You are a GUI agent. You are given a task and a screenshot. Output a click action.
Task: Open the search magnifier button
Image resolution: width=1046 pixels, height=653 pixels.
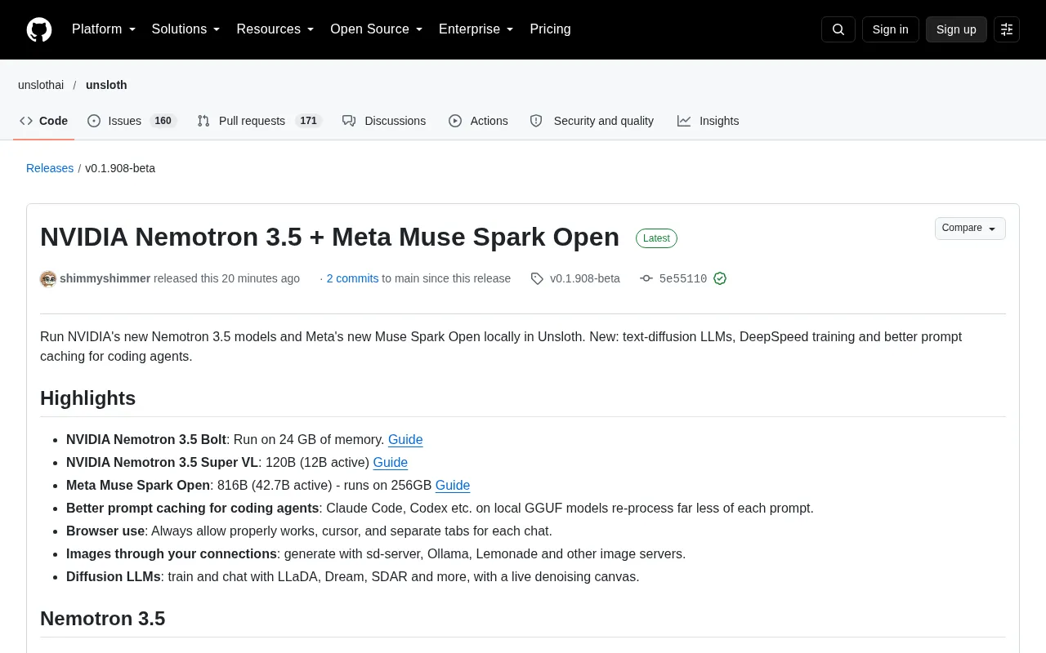838,29
